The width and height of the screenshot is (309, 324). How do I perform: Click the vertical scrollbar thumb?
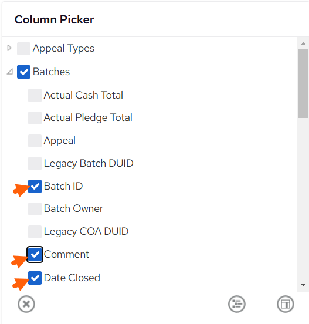(303, 84)
